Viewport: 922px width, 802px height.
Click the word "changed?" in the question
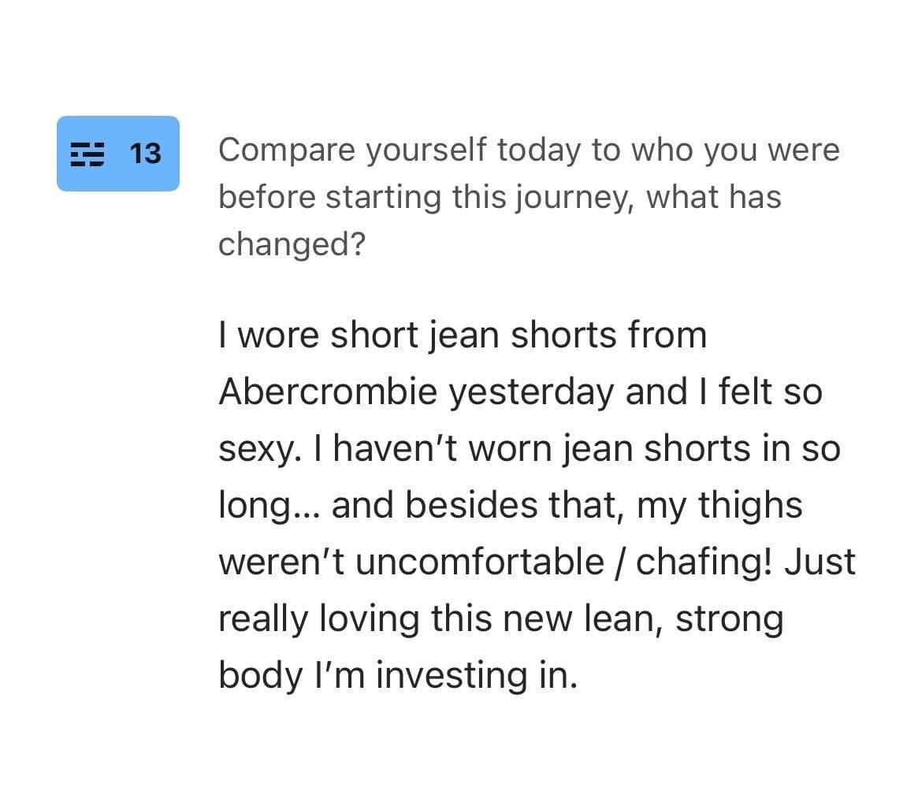point(292,244)
